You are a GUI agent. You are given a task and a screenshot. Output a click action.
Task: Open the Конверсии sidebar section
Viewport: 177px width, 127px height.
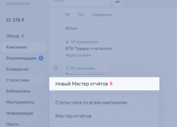click(17, 69)
